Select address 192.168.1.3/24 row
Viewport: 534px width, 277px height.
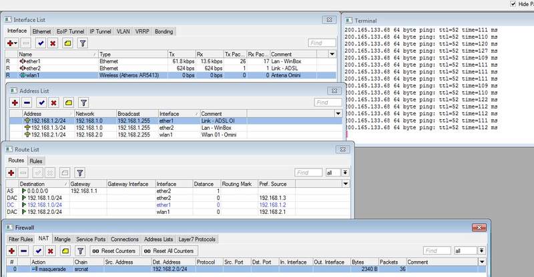[x=176, y=128]
